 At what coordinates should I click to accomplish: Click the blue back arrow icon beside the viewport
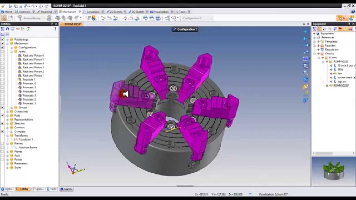tap(305, 39)
